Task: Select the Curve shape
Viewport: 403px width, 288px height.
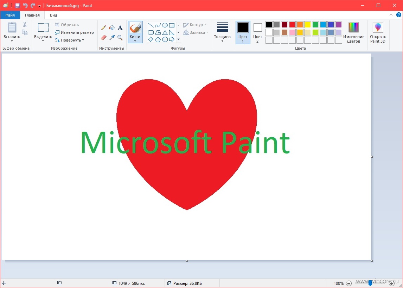Action: click(x=158, y=25)
